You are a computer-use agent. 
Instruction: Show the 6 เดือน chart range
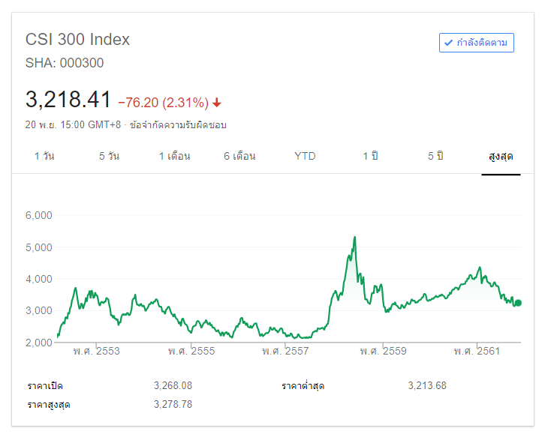point(239,156)
